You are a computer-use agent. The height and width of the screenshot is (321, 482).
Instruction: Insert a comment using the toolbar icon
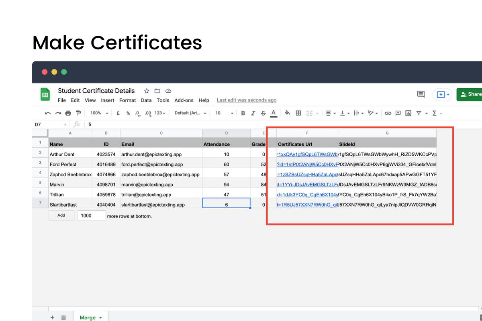click(398, 113)
